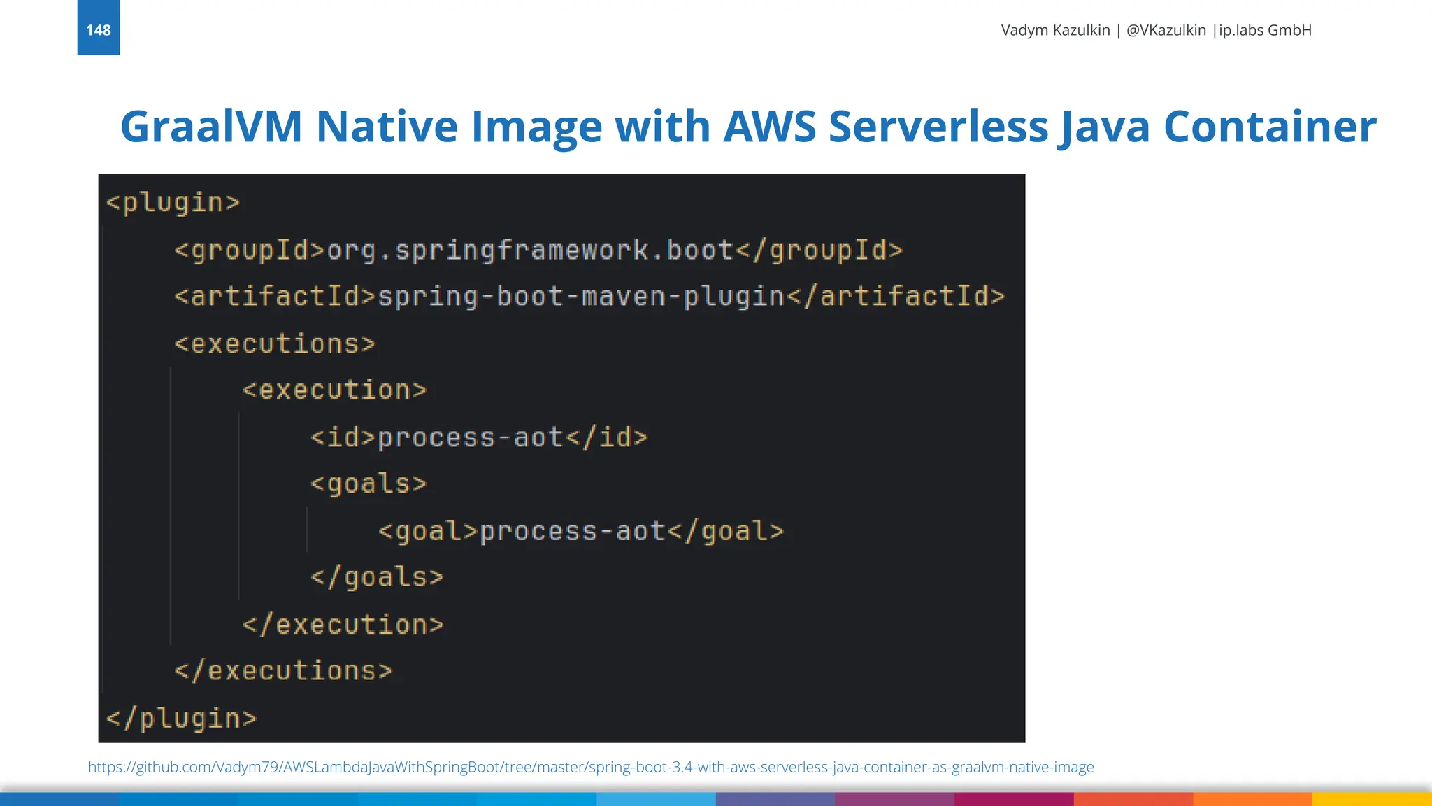
Task: Click the closing </goals> tag
Action: [377, 578]
